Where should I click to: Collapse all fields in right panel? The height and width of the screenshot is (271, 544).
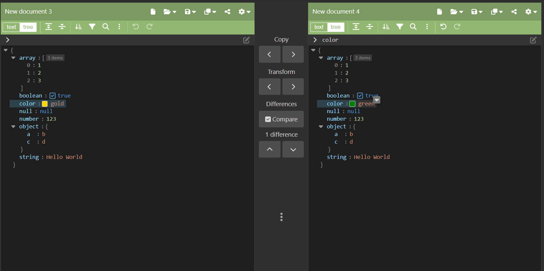click(370, 27)
